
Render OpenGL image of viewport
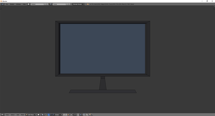click(x=90, y=115)
